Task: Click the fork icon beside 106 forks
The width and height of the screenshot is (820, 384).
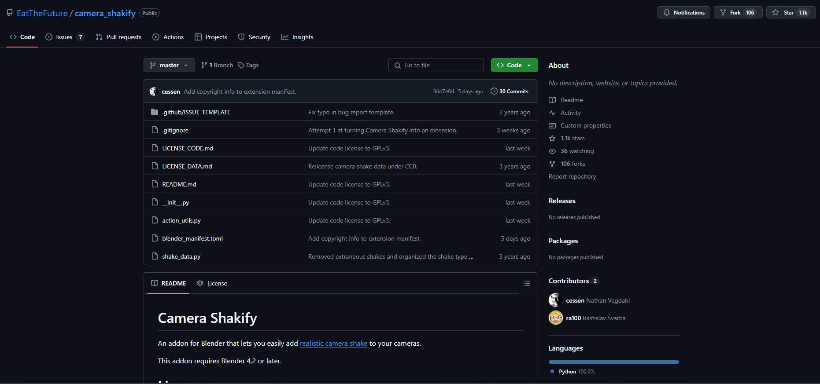Action: 552,164
